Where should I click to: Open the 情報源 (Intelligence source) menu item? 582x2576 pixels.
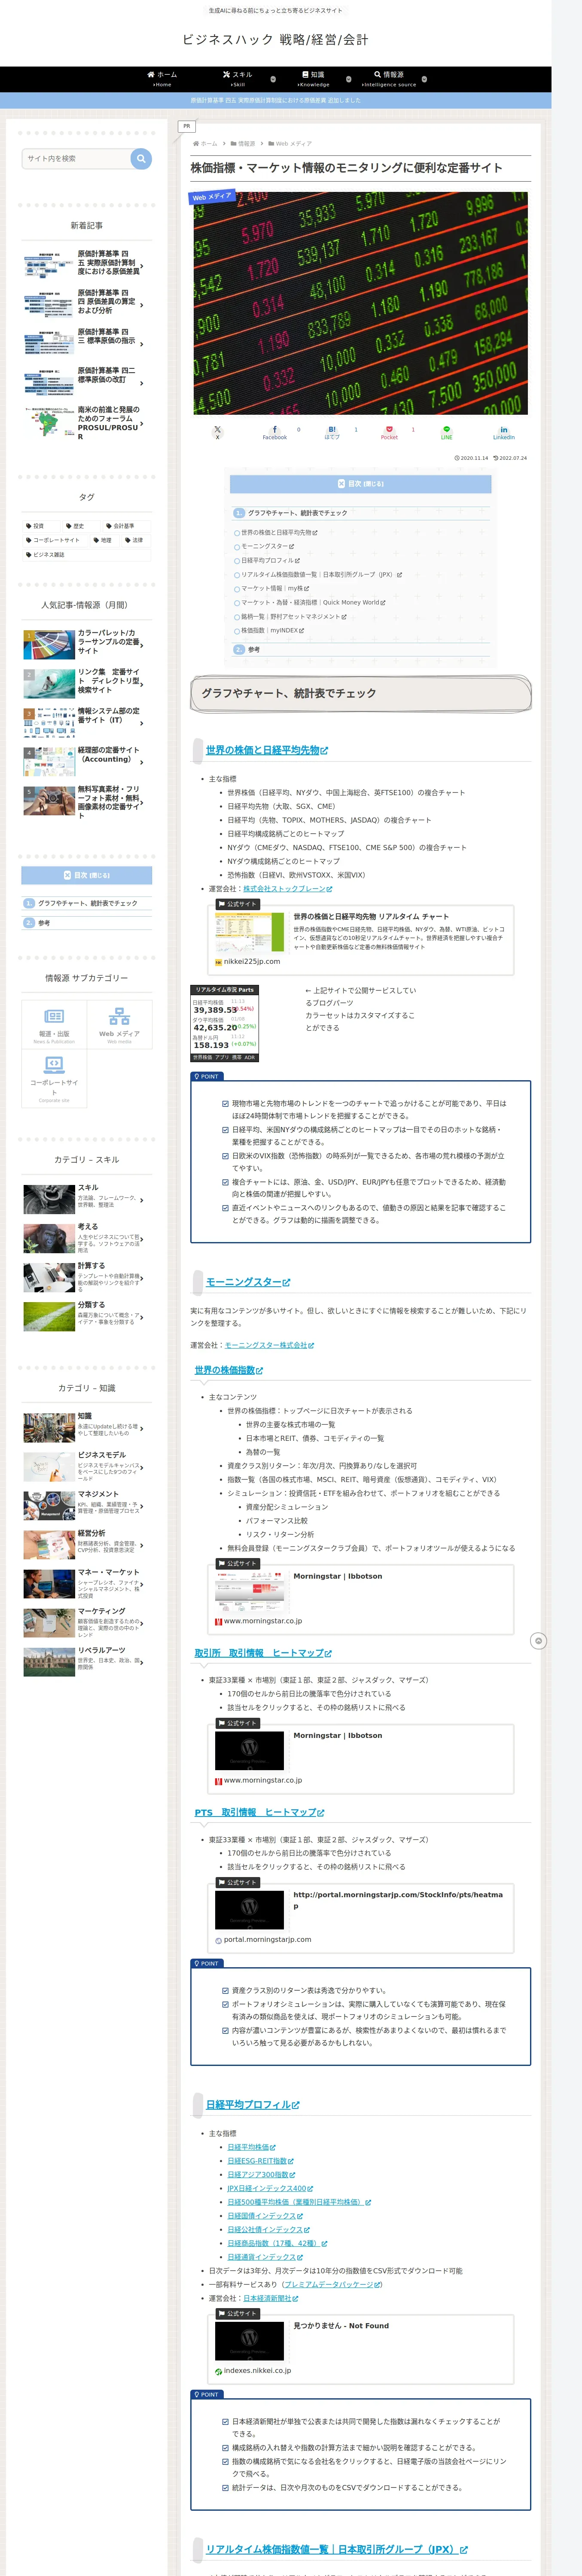pos(390,79)
